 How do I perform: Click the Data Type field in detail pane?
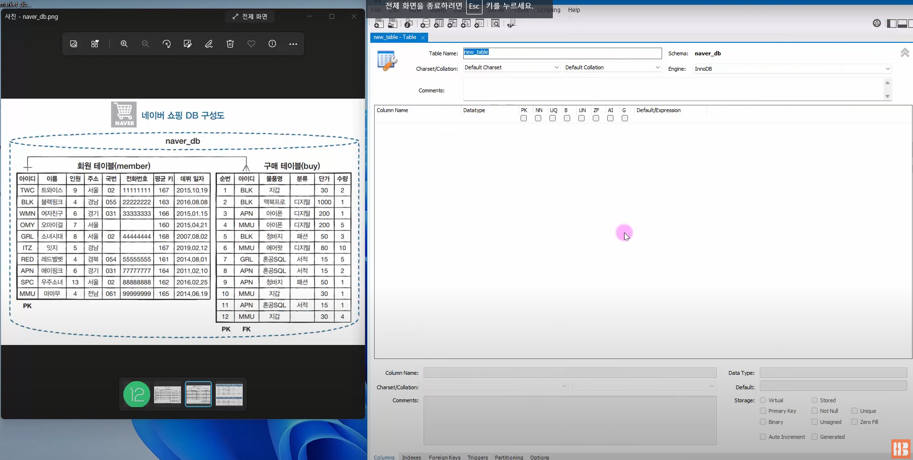pos(833,373)
